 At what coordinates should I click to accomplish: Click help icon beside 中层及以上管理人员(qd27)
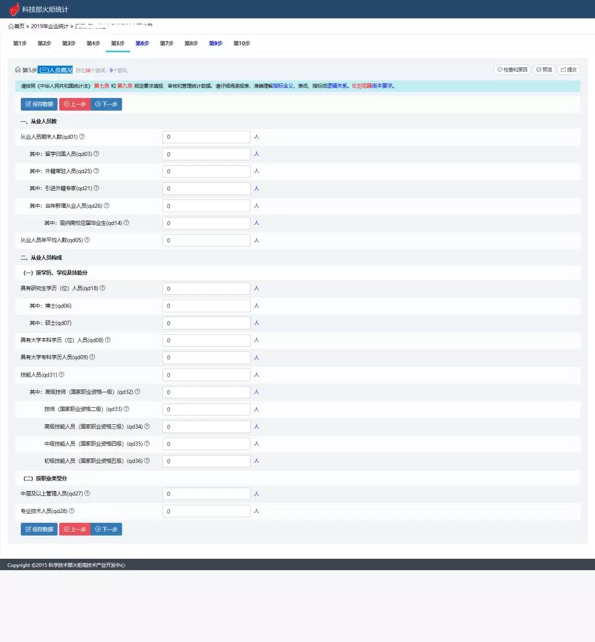pos(87,494)
